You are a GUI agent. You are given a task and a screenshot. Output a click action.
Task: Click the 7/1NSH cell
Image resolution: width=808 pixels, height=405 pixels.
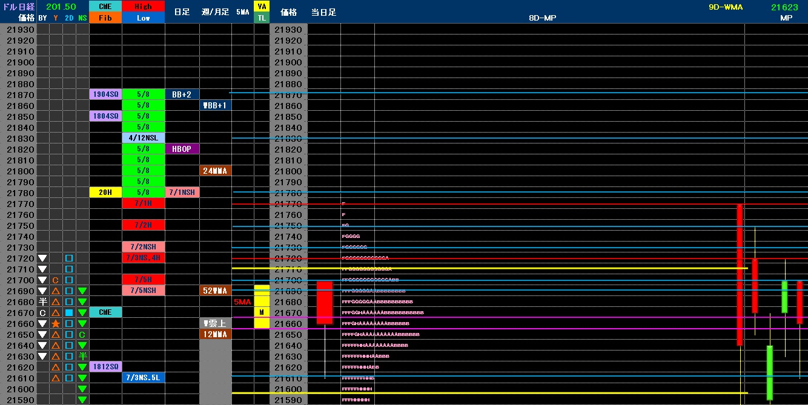pos(182,193)
